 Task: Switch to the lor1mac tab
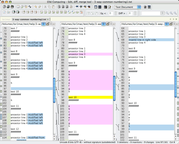(x=6, y=19)
